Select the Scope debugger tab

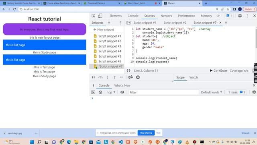point(180,77)
